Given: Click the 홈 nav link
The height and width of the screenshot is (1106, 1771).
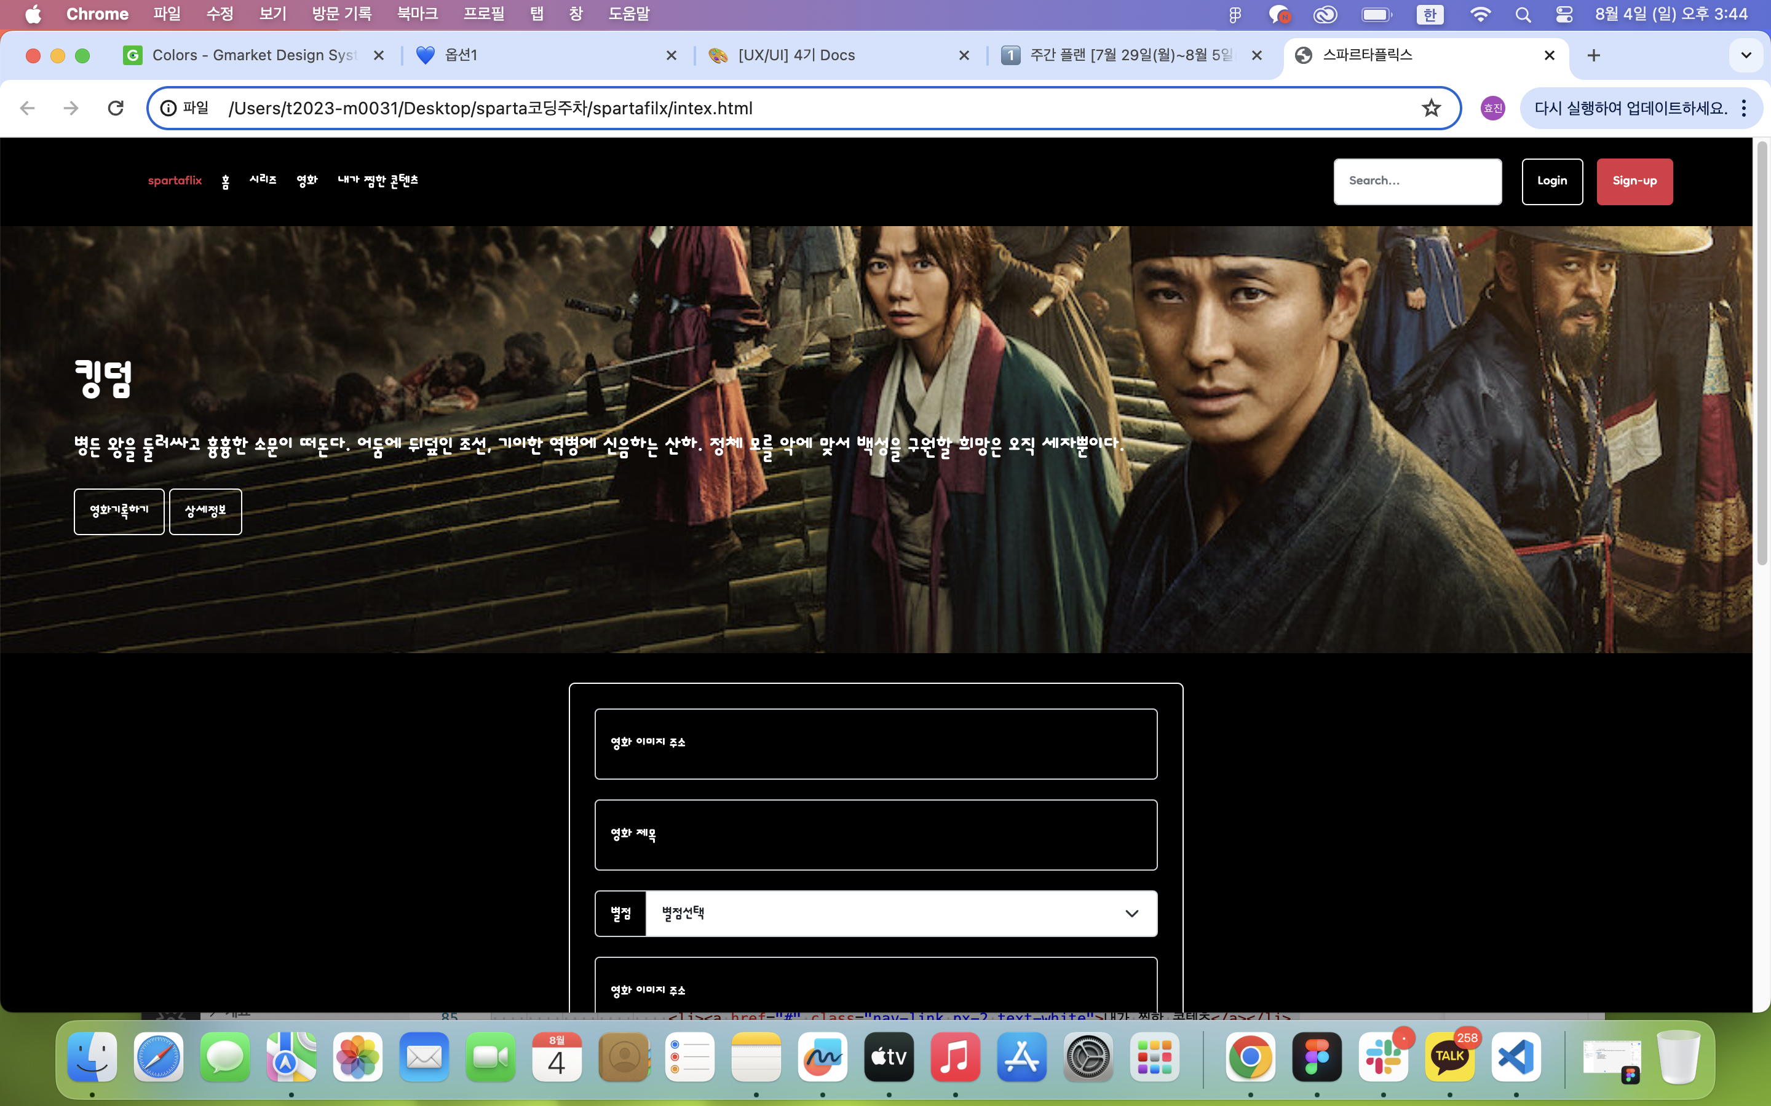Looking at the screenshot, I should (226, 181).
